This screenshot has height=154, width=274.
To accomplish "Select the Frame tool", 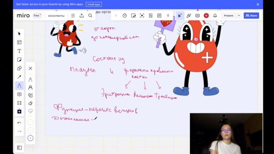I will (x=19, y=103).
